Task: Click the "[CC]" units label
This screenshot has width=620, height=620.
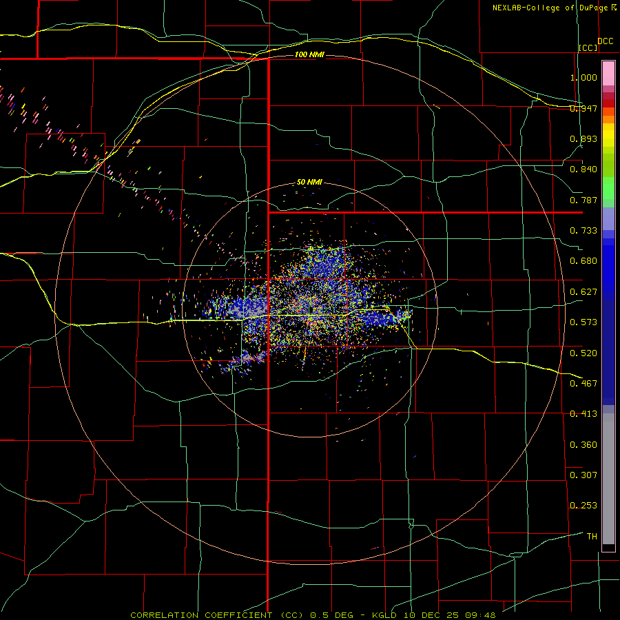Action: (588, 48)
